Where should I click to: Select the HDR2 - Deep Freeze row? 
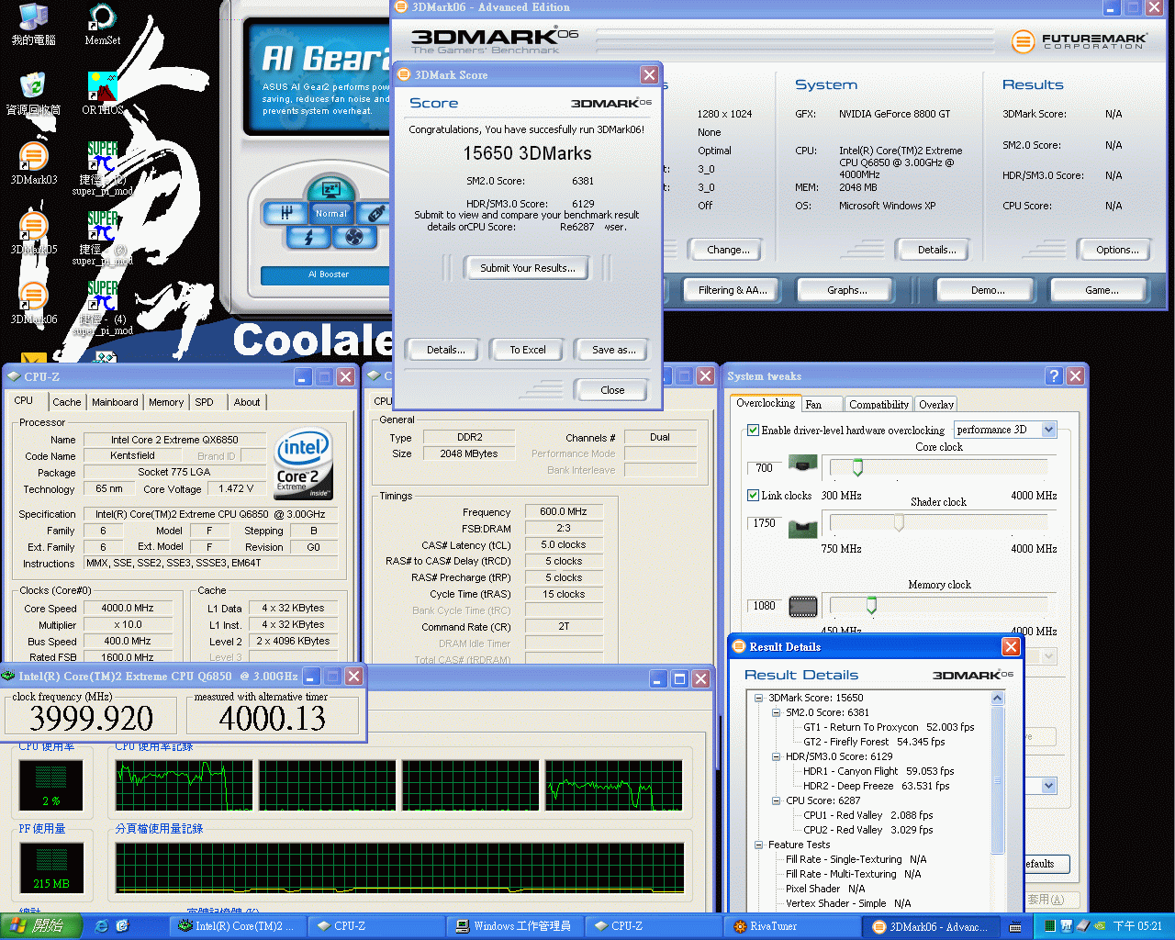coord(876,786)
